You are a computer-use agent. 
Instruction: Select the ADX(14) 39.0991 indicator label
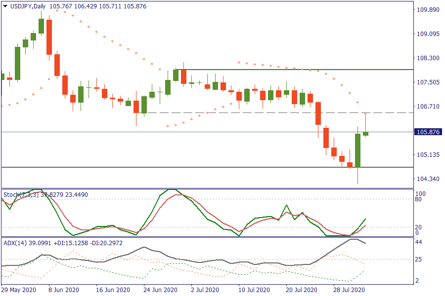coord(27,243)
